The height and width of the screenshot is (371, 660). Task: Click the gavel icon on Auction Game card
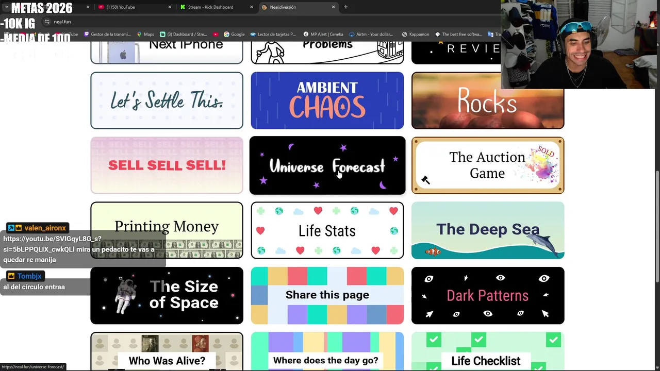pyautogui.click(x=425, y=180)
